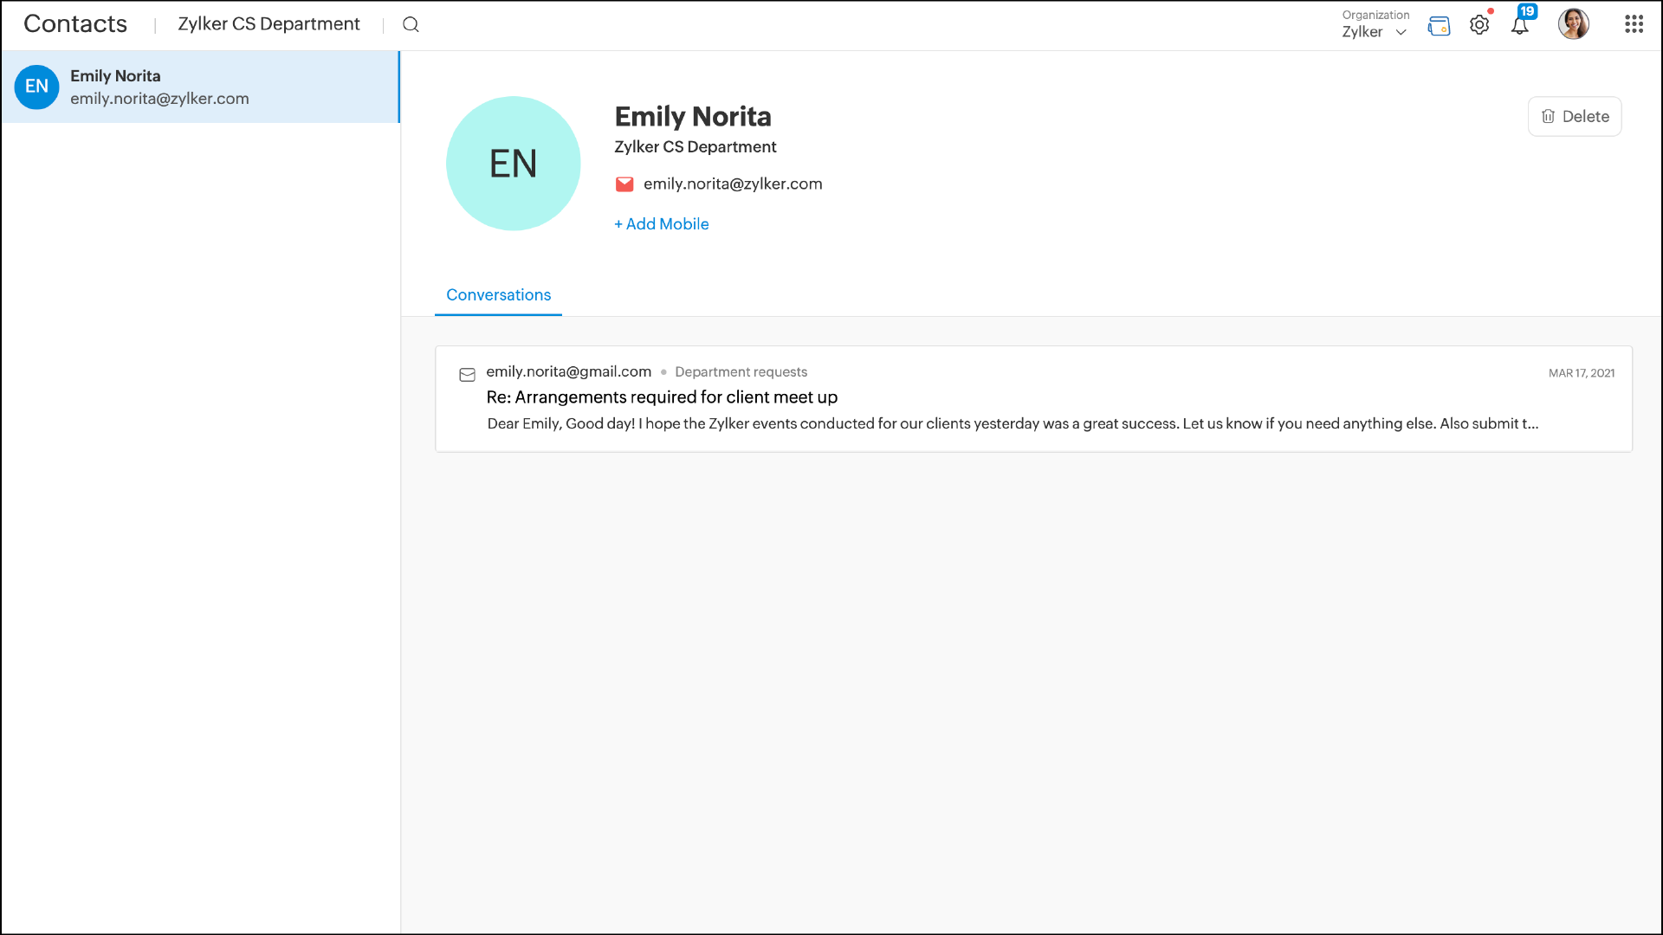Click the envelope icon on conversation
The height and width of the screenshot is (935, 1663).
[x=467, y=375]
